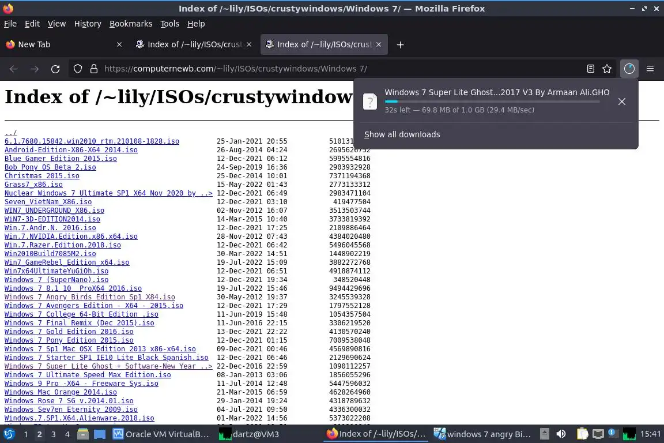Open the Tools menu
The image size is (664, 443).
[170, 24]
